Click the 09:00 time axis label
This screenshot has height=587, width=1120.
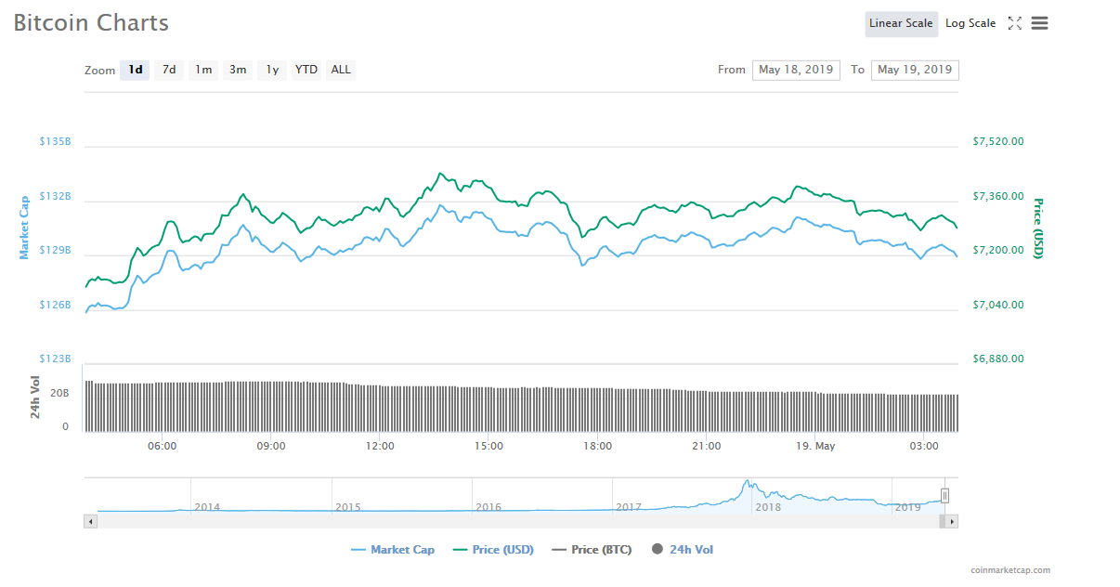click(x=270, y=446)
